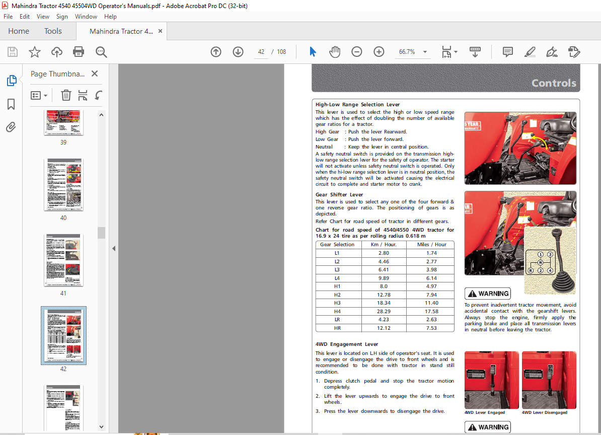Print the document
This screenshot has height=435, width=601.
(x=79, y=52)
